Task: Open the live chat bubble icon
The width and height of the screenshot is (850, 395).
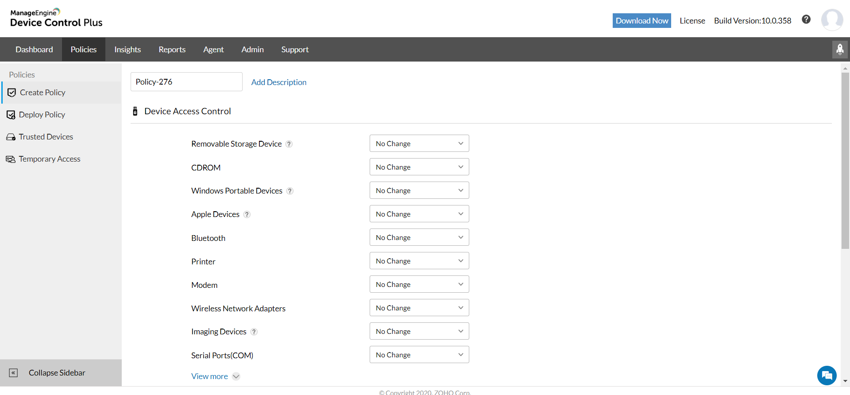Action: [827, 376]
